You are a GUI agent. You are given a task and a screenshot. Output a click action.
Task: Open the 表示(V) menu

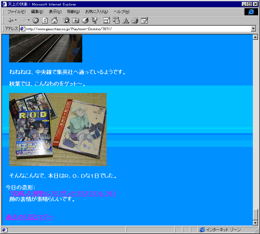tap(55, 12)
